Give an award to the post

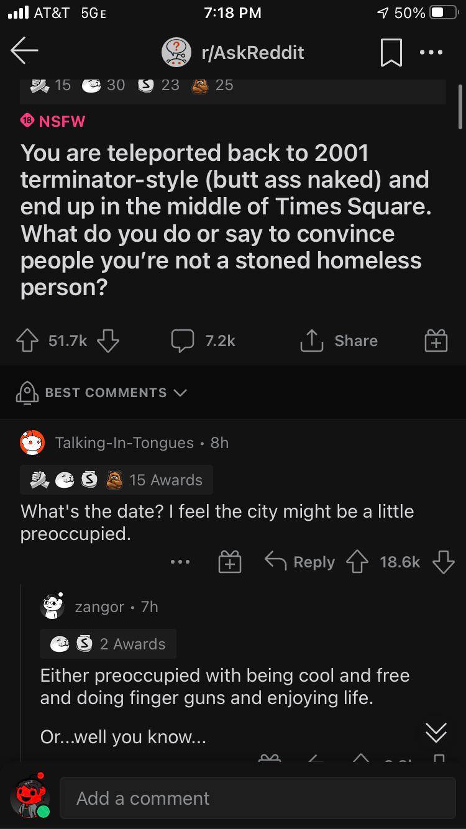[x=436, y=341]
